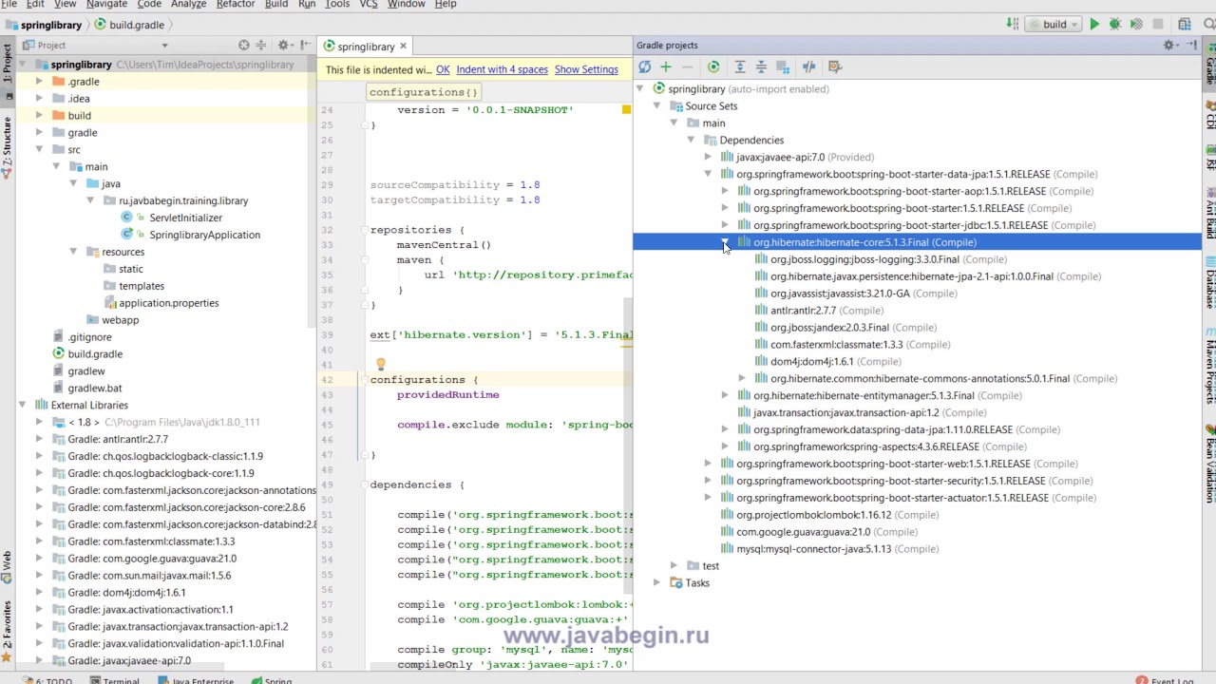Click Indent with 4 spaces link
This screenshot has width=1216, height=684.
(502, 69)
